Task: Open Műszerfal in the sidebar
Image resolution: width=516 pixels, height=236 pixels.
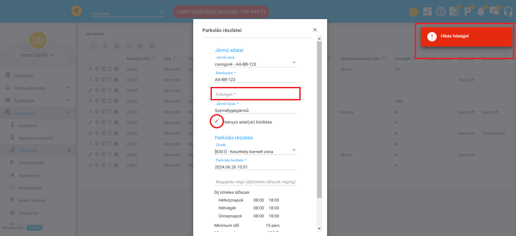Action: pos(23,76)
